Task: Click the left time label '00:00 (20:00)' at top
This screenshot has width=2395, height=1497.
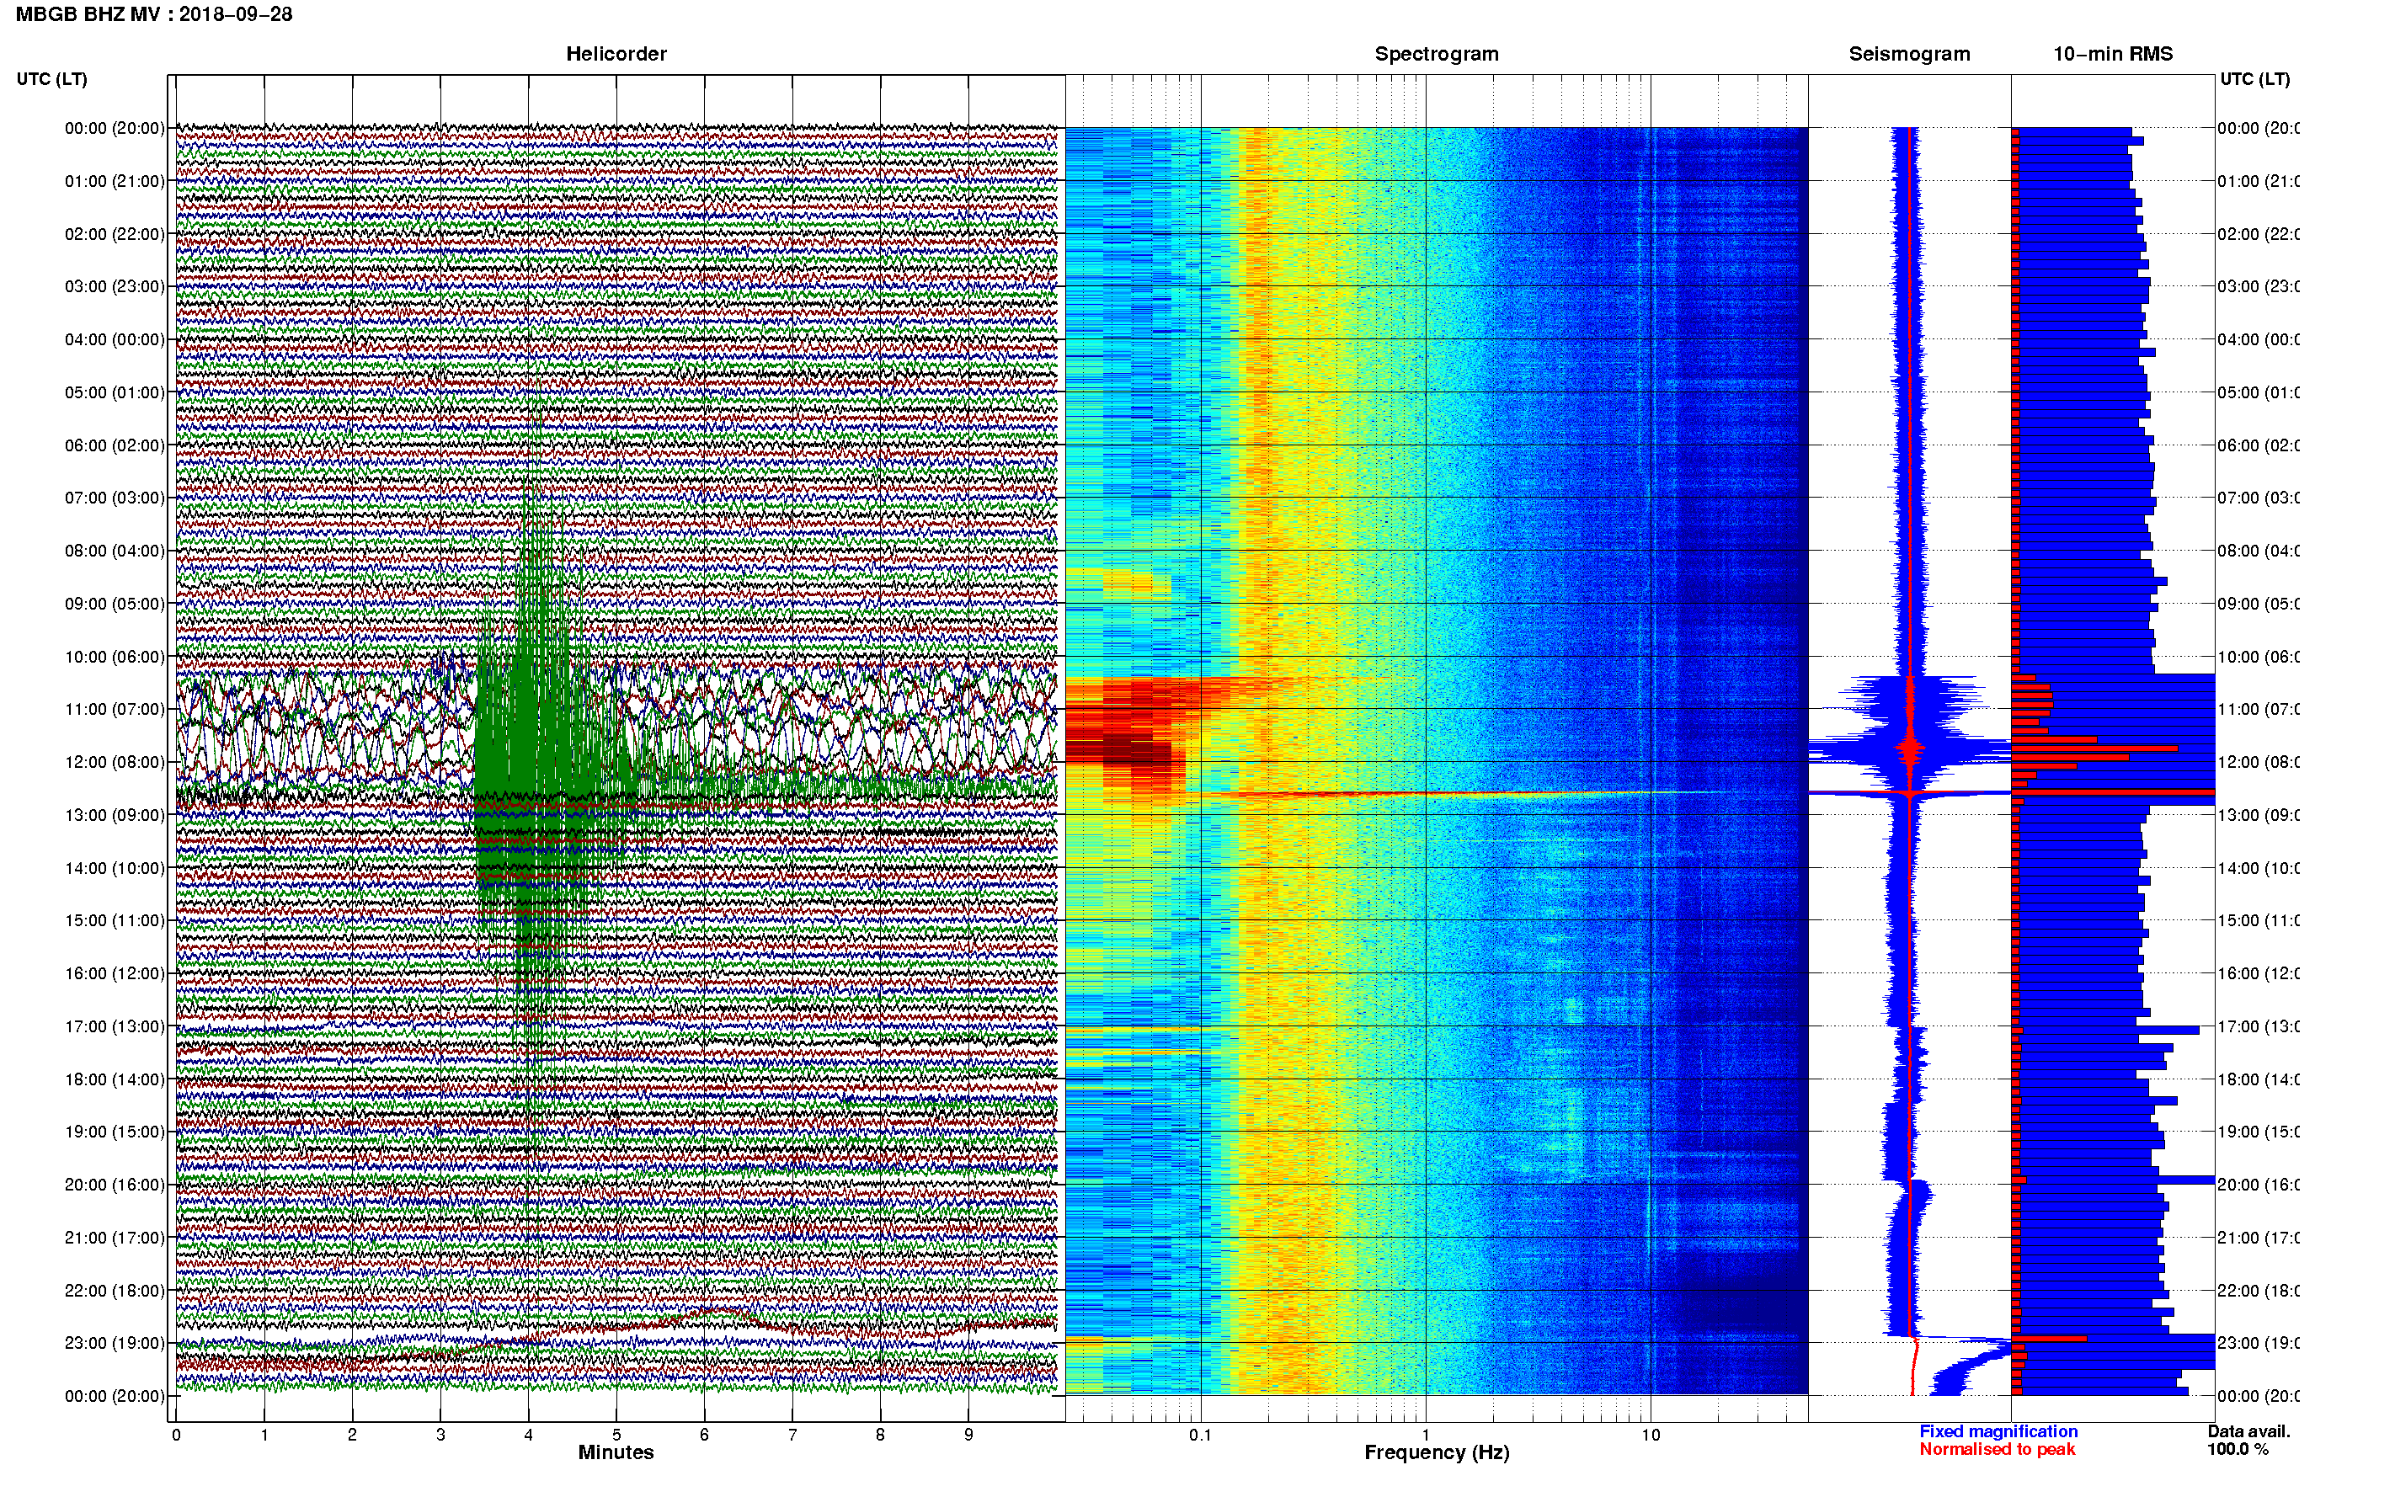Action: pyautogui.click(x=115, y=128)
